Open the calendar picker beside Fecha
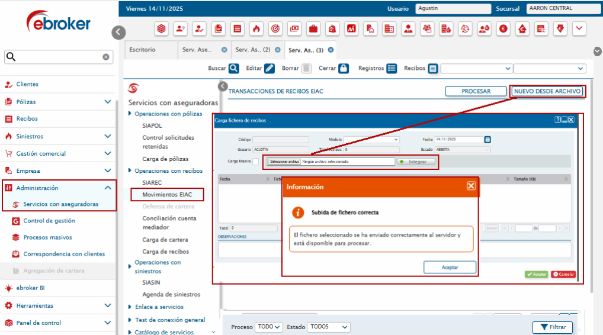Screen dimensions: 603x335 coord(487,140)
